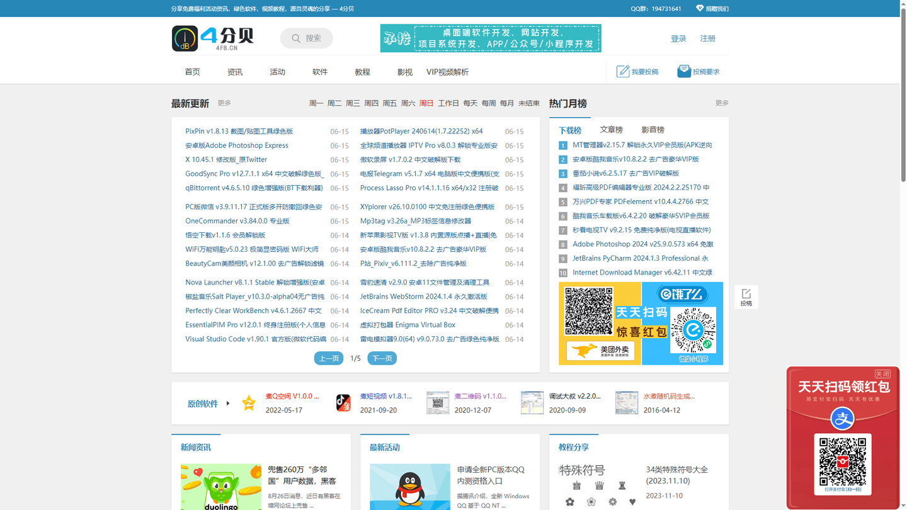Open the QQ penguin activity thumbnail

[410, 487]
